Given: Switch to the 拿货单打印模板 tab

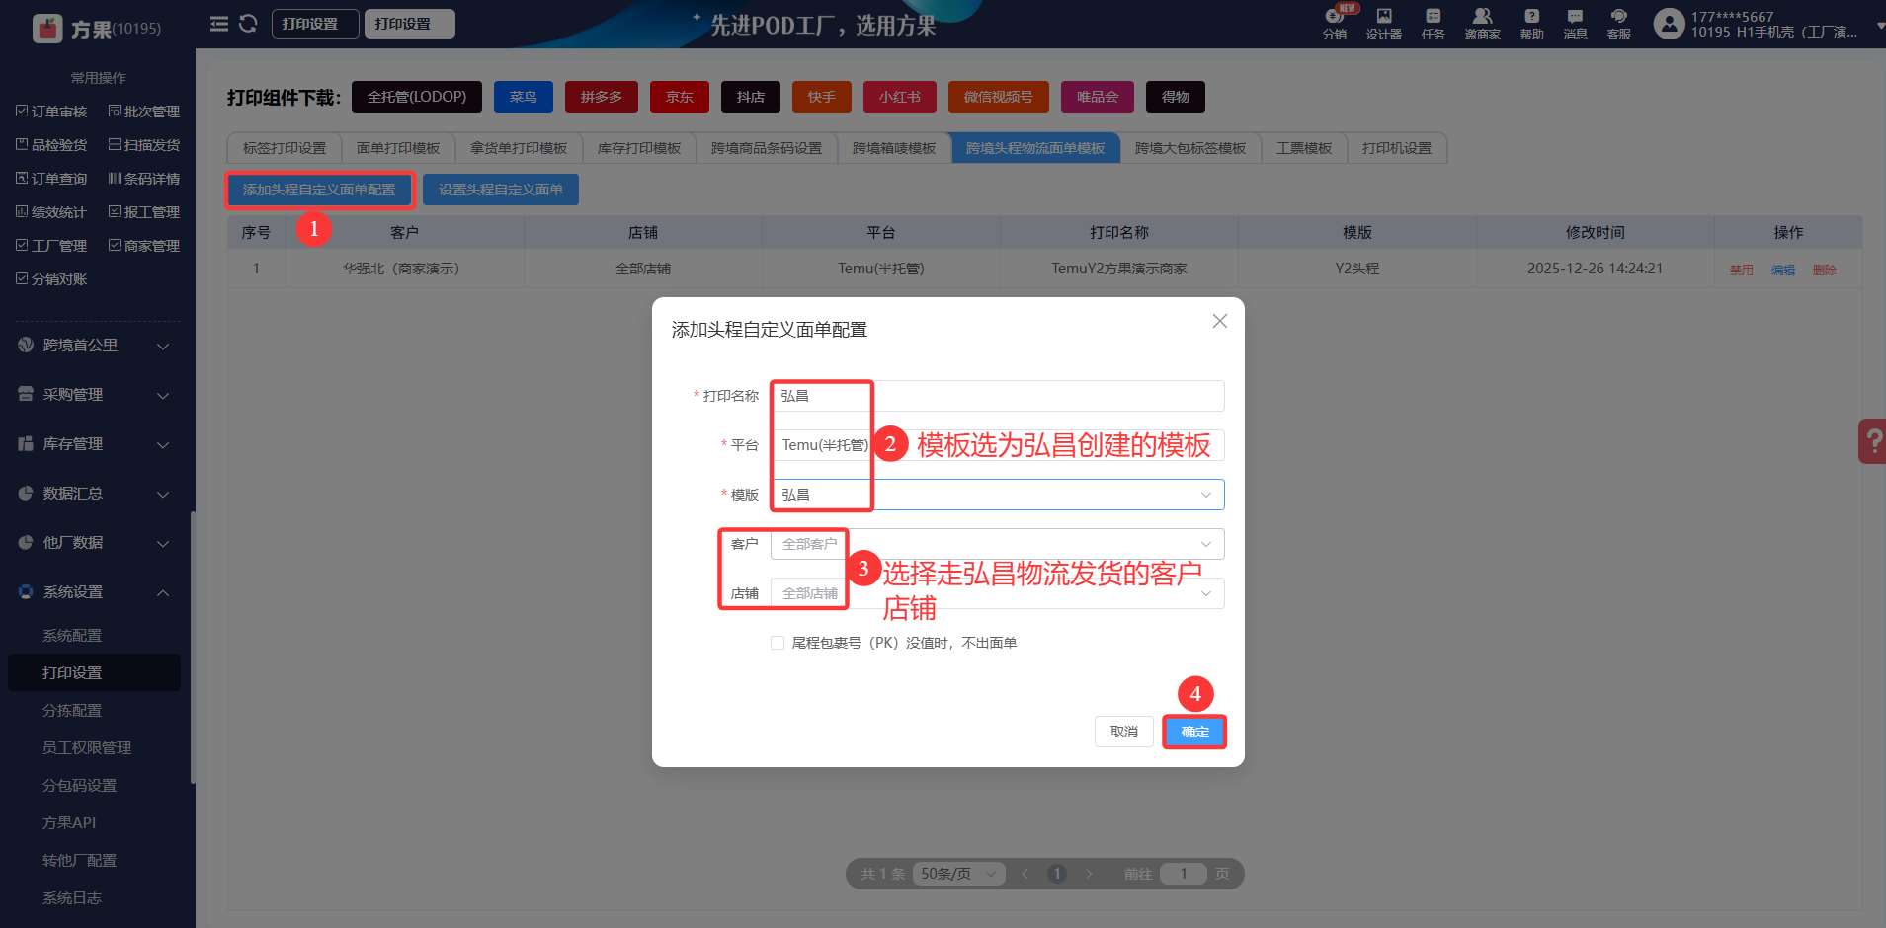Looking at the screenshot, I should (x=519, y=148).
